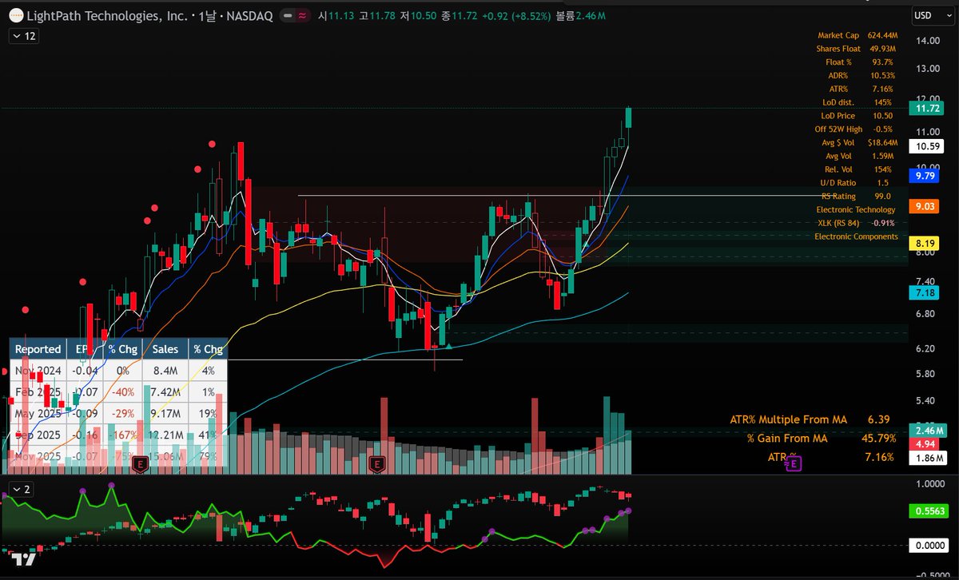Viewport: 959px width, 580px height.
Task: Click the 9.17M sales cell
Action: click(x=165, y=414)
